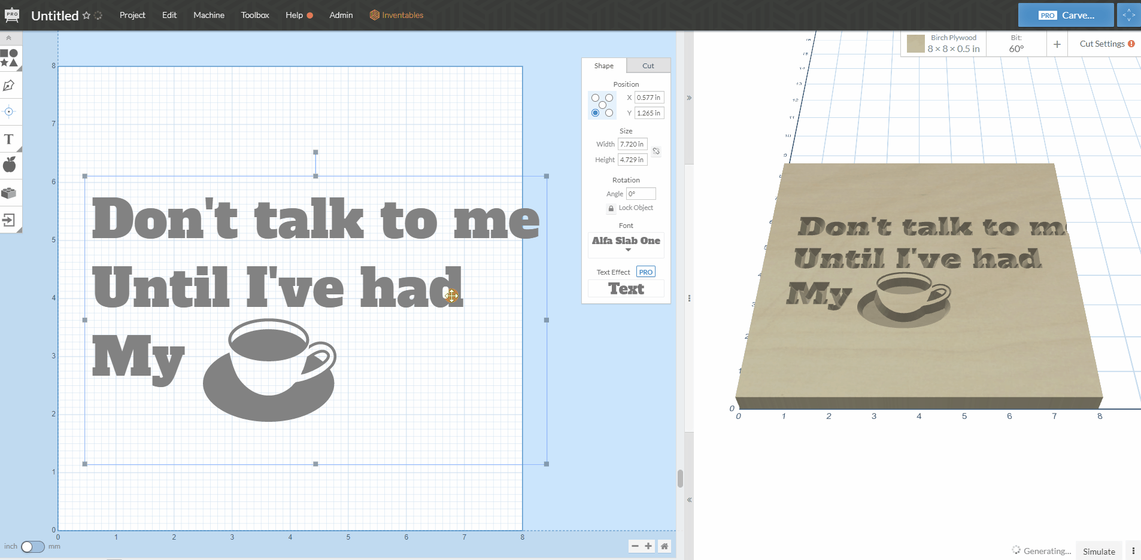The width and height of the screenshot is (1141, 560).
Task: Select the bottom-left anchor position radio
Action: (x=595, y=113)
